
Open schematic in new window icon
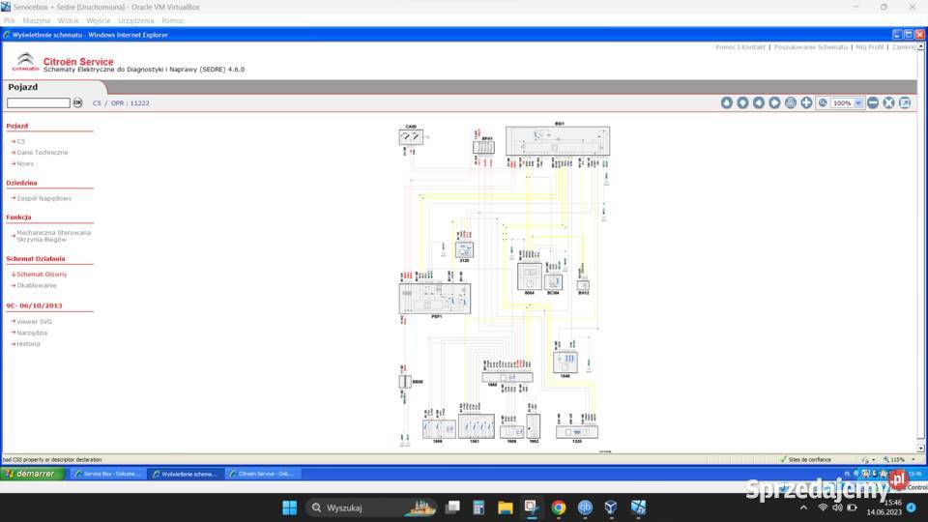[905, 102]
